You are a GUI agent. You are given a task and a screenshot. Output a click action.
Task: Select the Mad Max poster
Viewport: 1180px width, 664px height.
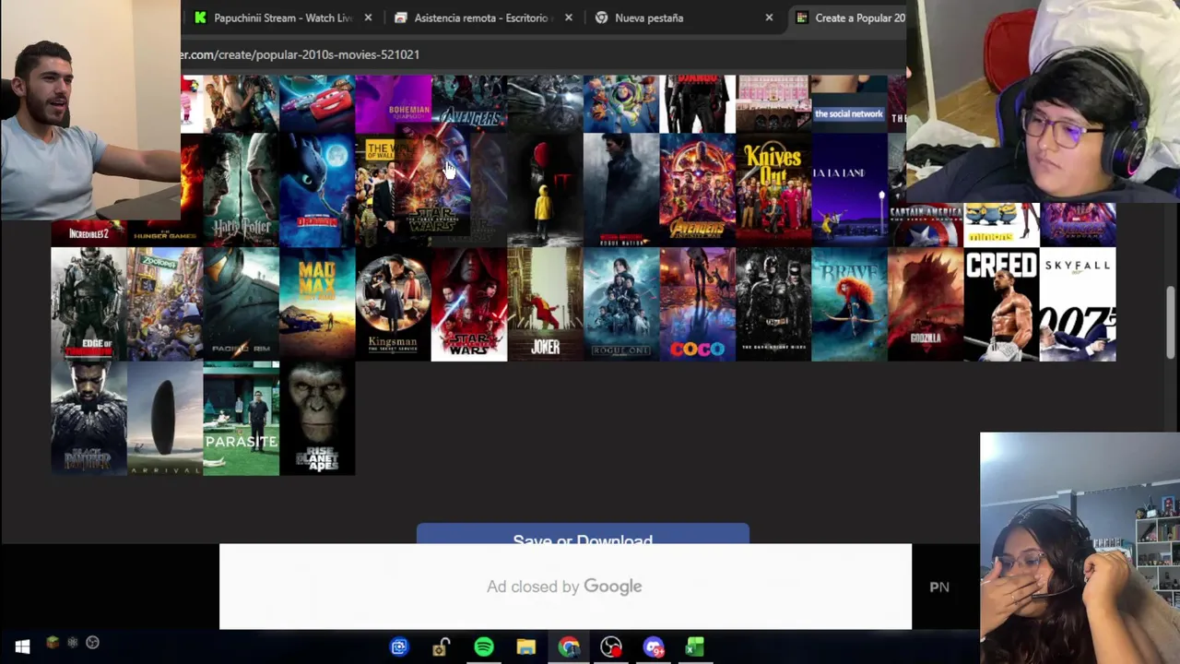pos(316,304)
